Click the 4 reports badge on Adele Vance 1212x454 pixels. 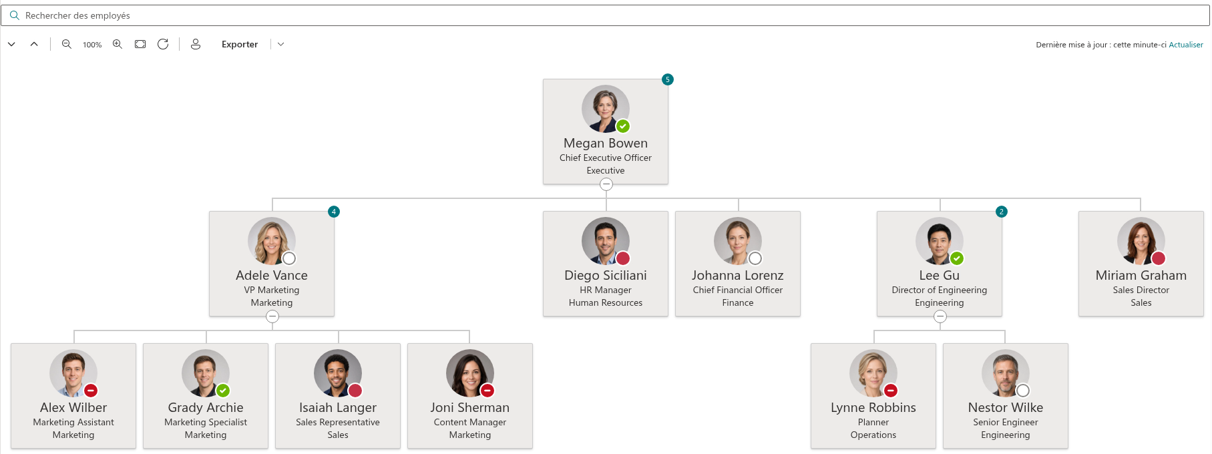point(334,212)
